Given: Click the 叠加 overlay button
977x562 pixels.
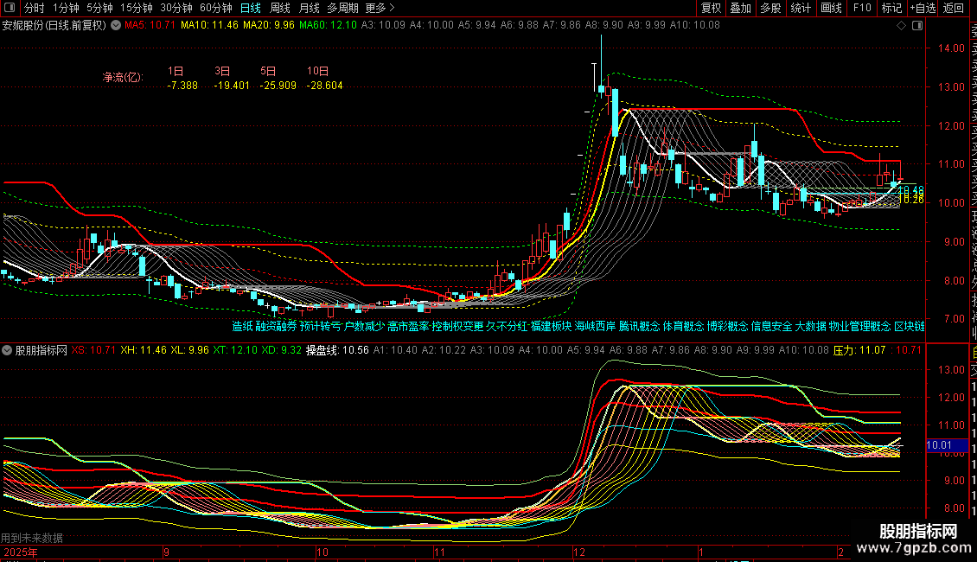Looking at the screenshot, I should [x=740, y=8].
